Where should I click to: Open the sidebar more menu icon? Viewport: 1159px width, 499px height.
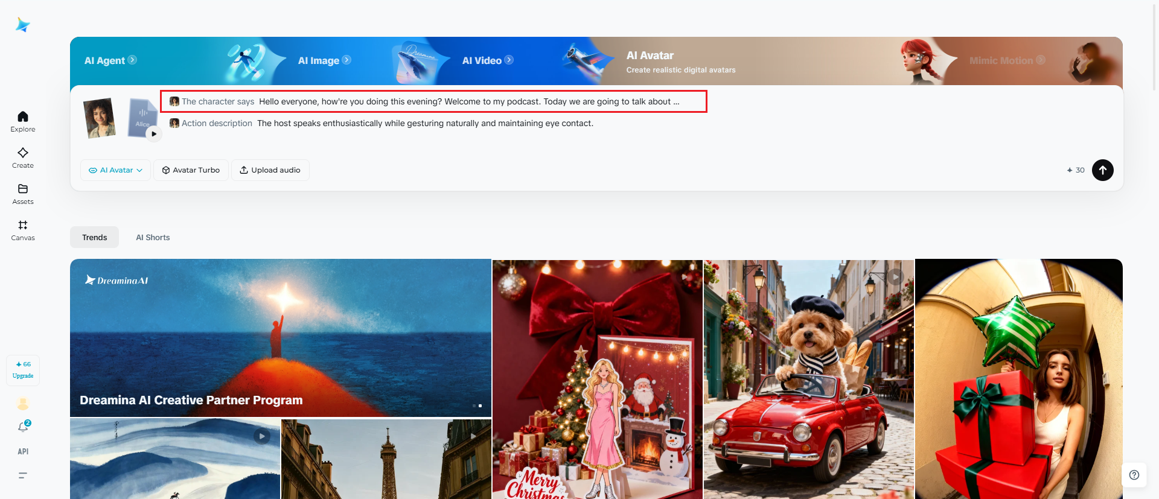click(23, 475)
